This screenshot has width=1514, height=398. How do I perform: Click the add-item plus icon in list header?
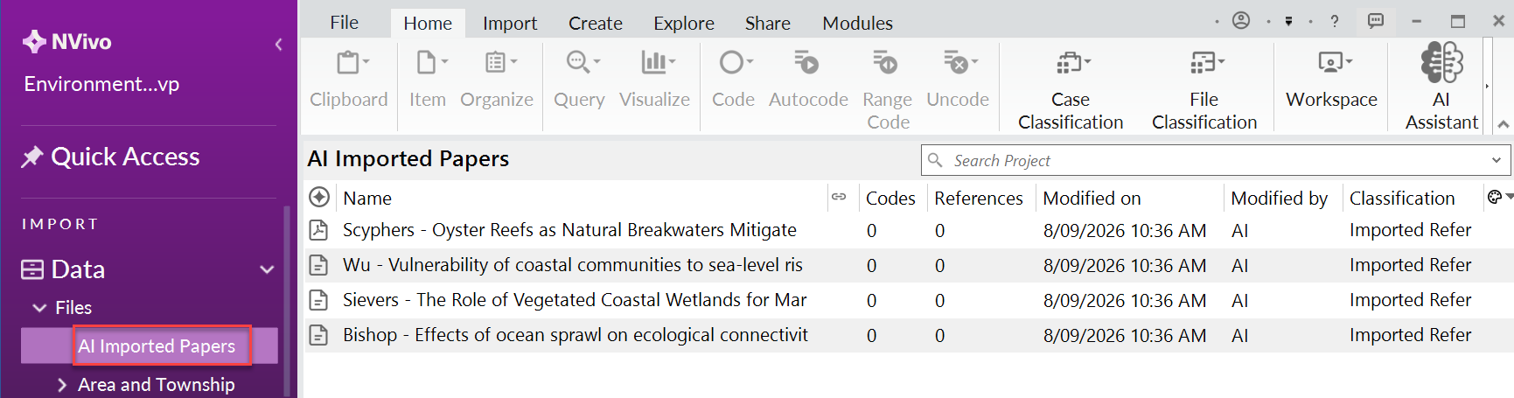(x=319, y=198)
